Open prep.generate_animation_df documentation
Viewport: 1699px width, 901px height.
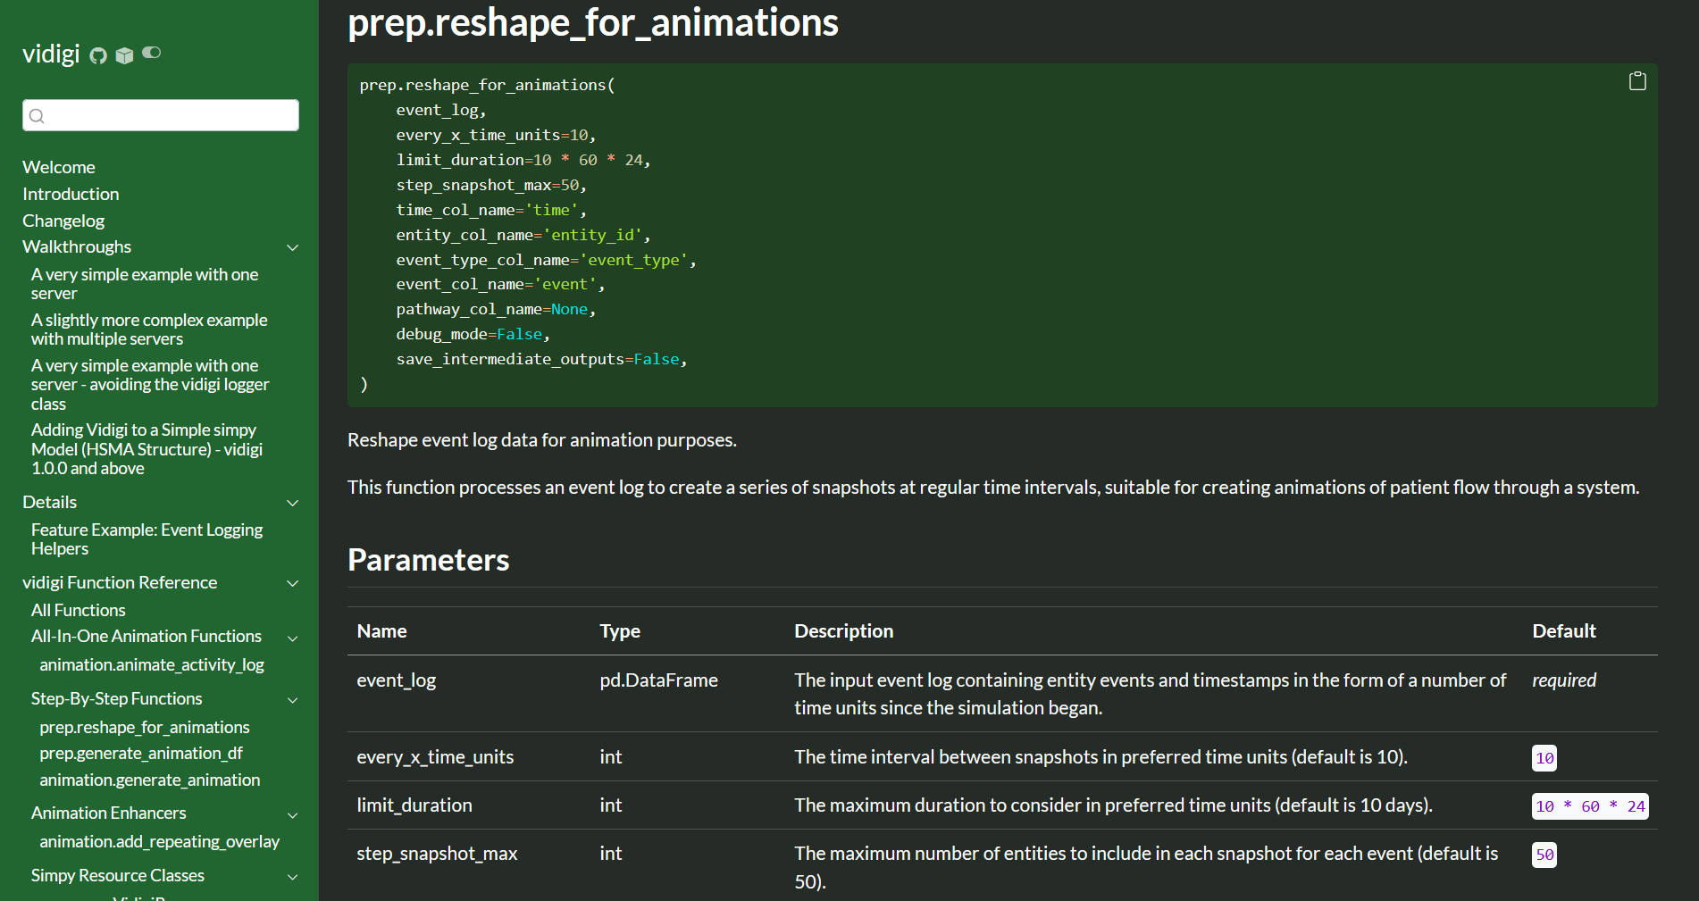[141, 753]
